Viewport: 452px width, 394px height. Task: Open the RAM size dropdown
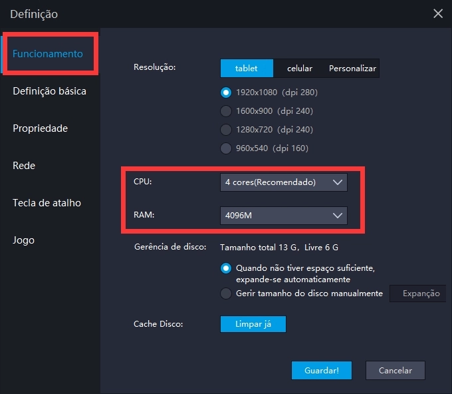(284, 216)
